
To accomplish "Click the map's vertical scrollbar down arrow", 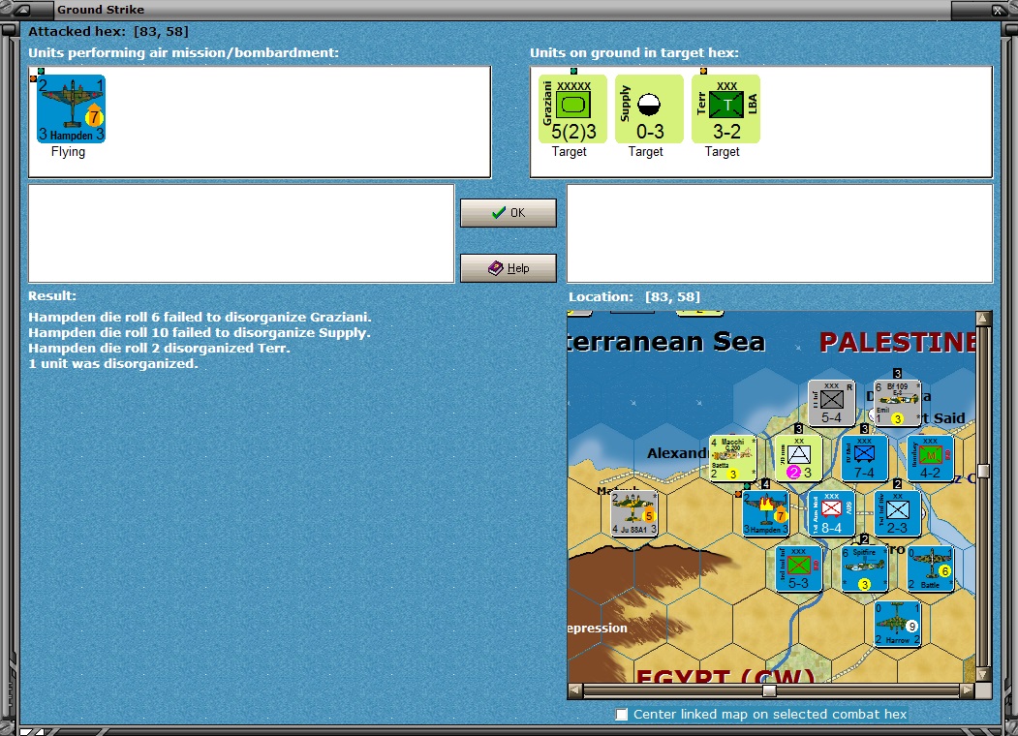I will (983, 675).
